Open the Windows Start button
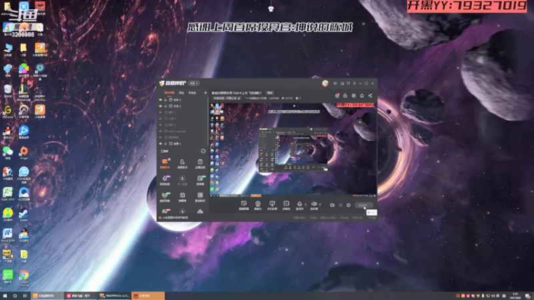The width and height of the screenshot is (534, 300). click(x=5, y=296)
